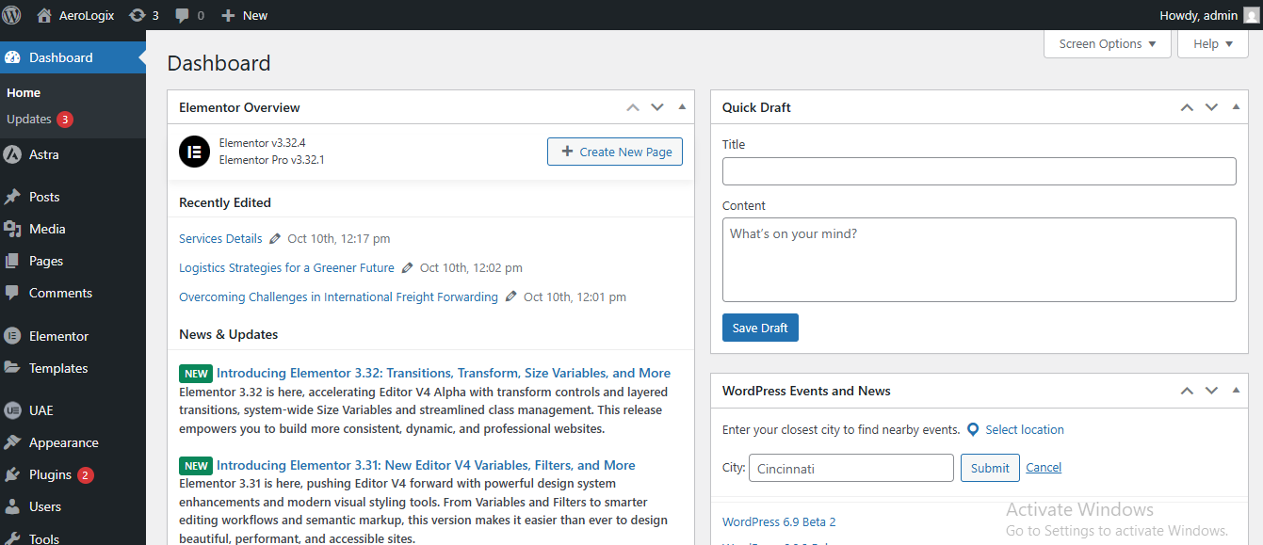
Task: Click the Create New Page button
Action: click(615, 152)
